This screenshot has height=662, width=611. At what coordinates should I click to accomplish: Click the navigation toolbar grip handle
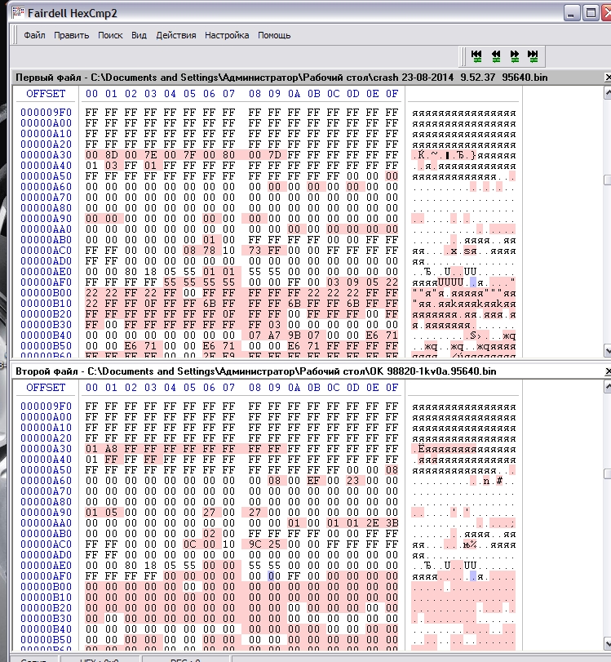(464, 56)
